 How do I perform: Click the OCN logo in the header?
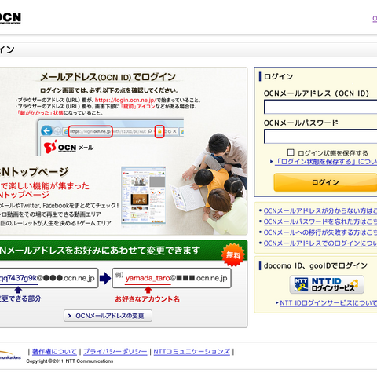point(10,18)
